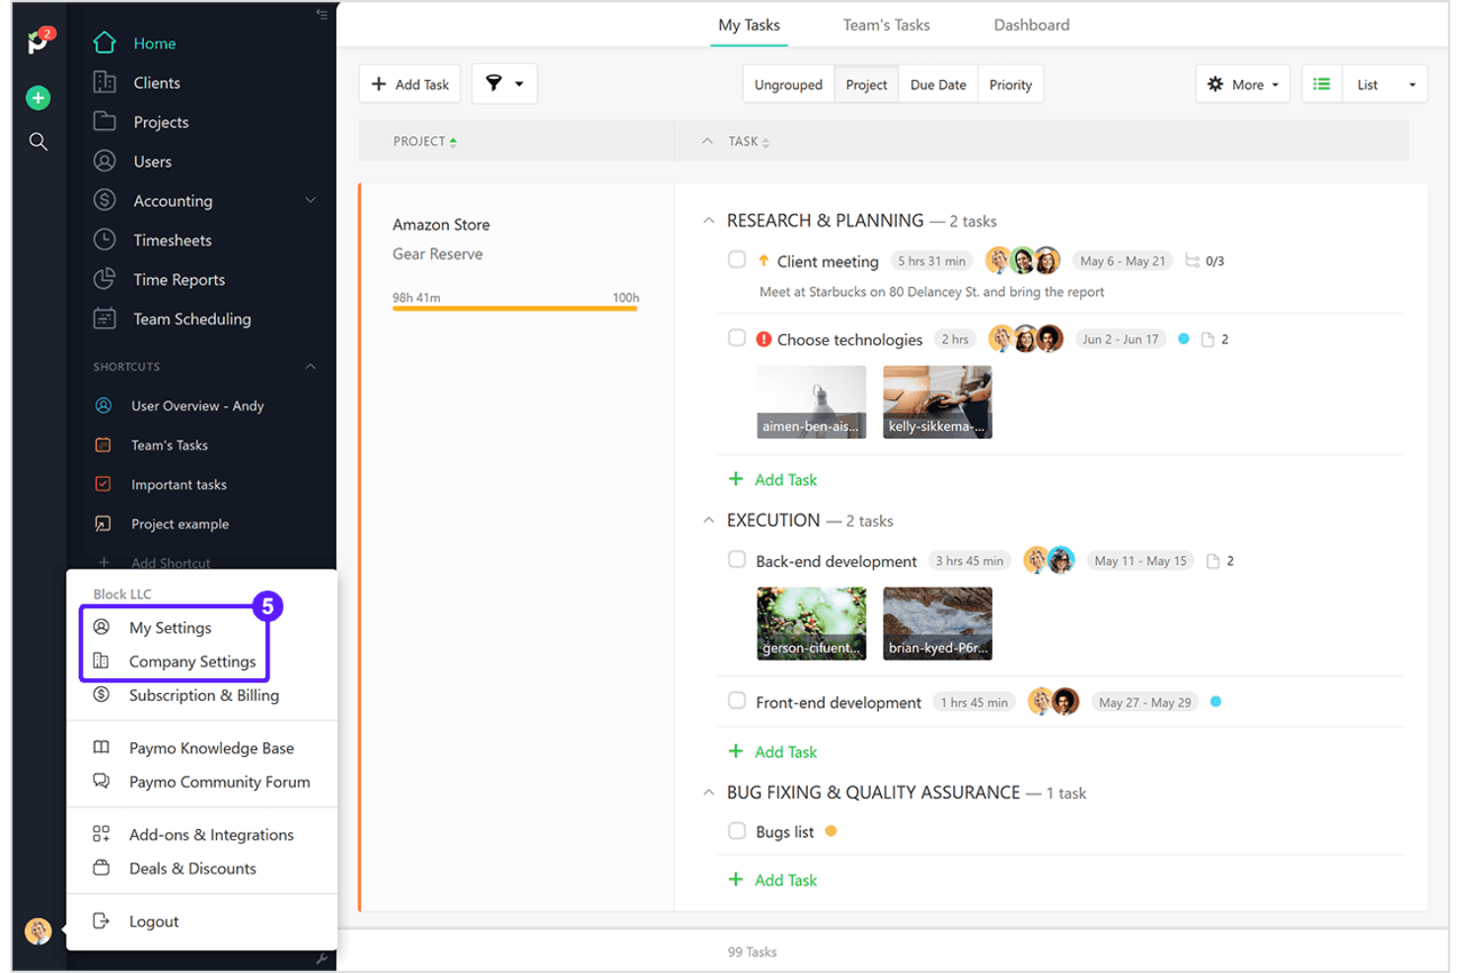The image size is (1460, 973).
Task: Group tasks by Ungrouped
Action: point(788,85)
